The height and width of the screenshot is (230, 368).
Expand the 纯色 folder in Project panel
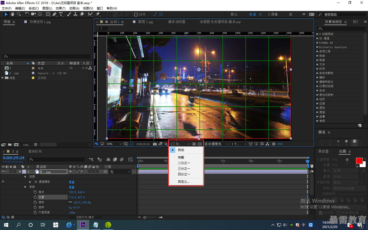point(3,78)
